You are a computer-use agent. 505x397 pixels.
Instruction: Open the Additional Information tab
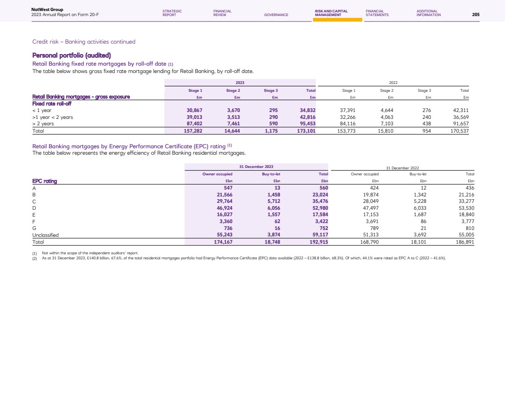(x=428, y=13)
